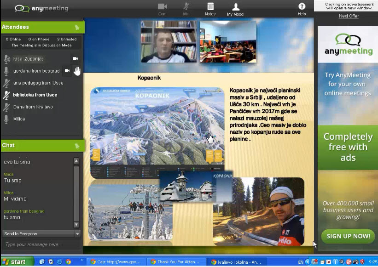Image resolution: width=378 pixels, height=267 pixels.
Task: Switch to kraljevo i okolina taskbar window
Action: pos(235,262)
